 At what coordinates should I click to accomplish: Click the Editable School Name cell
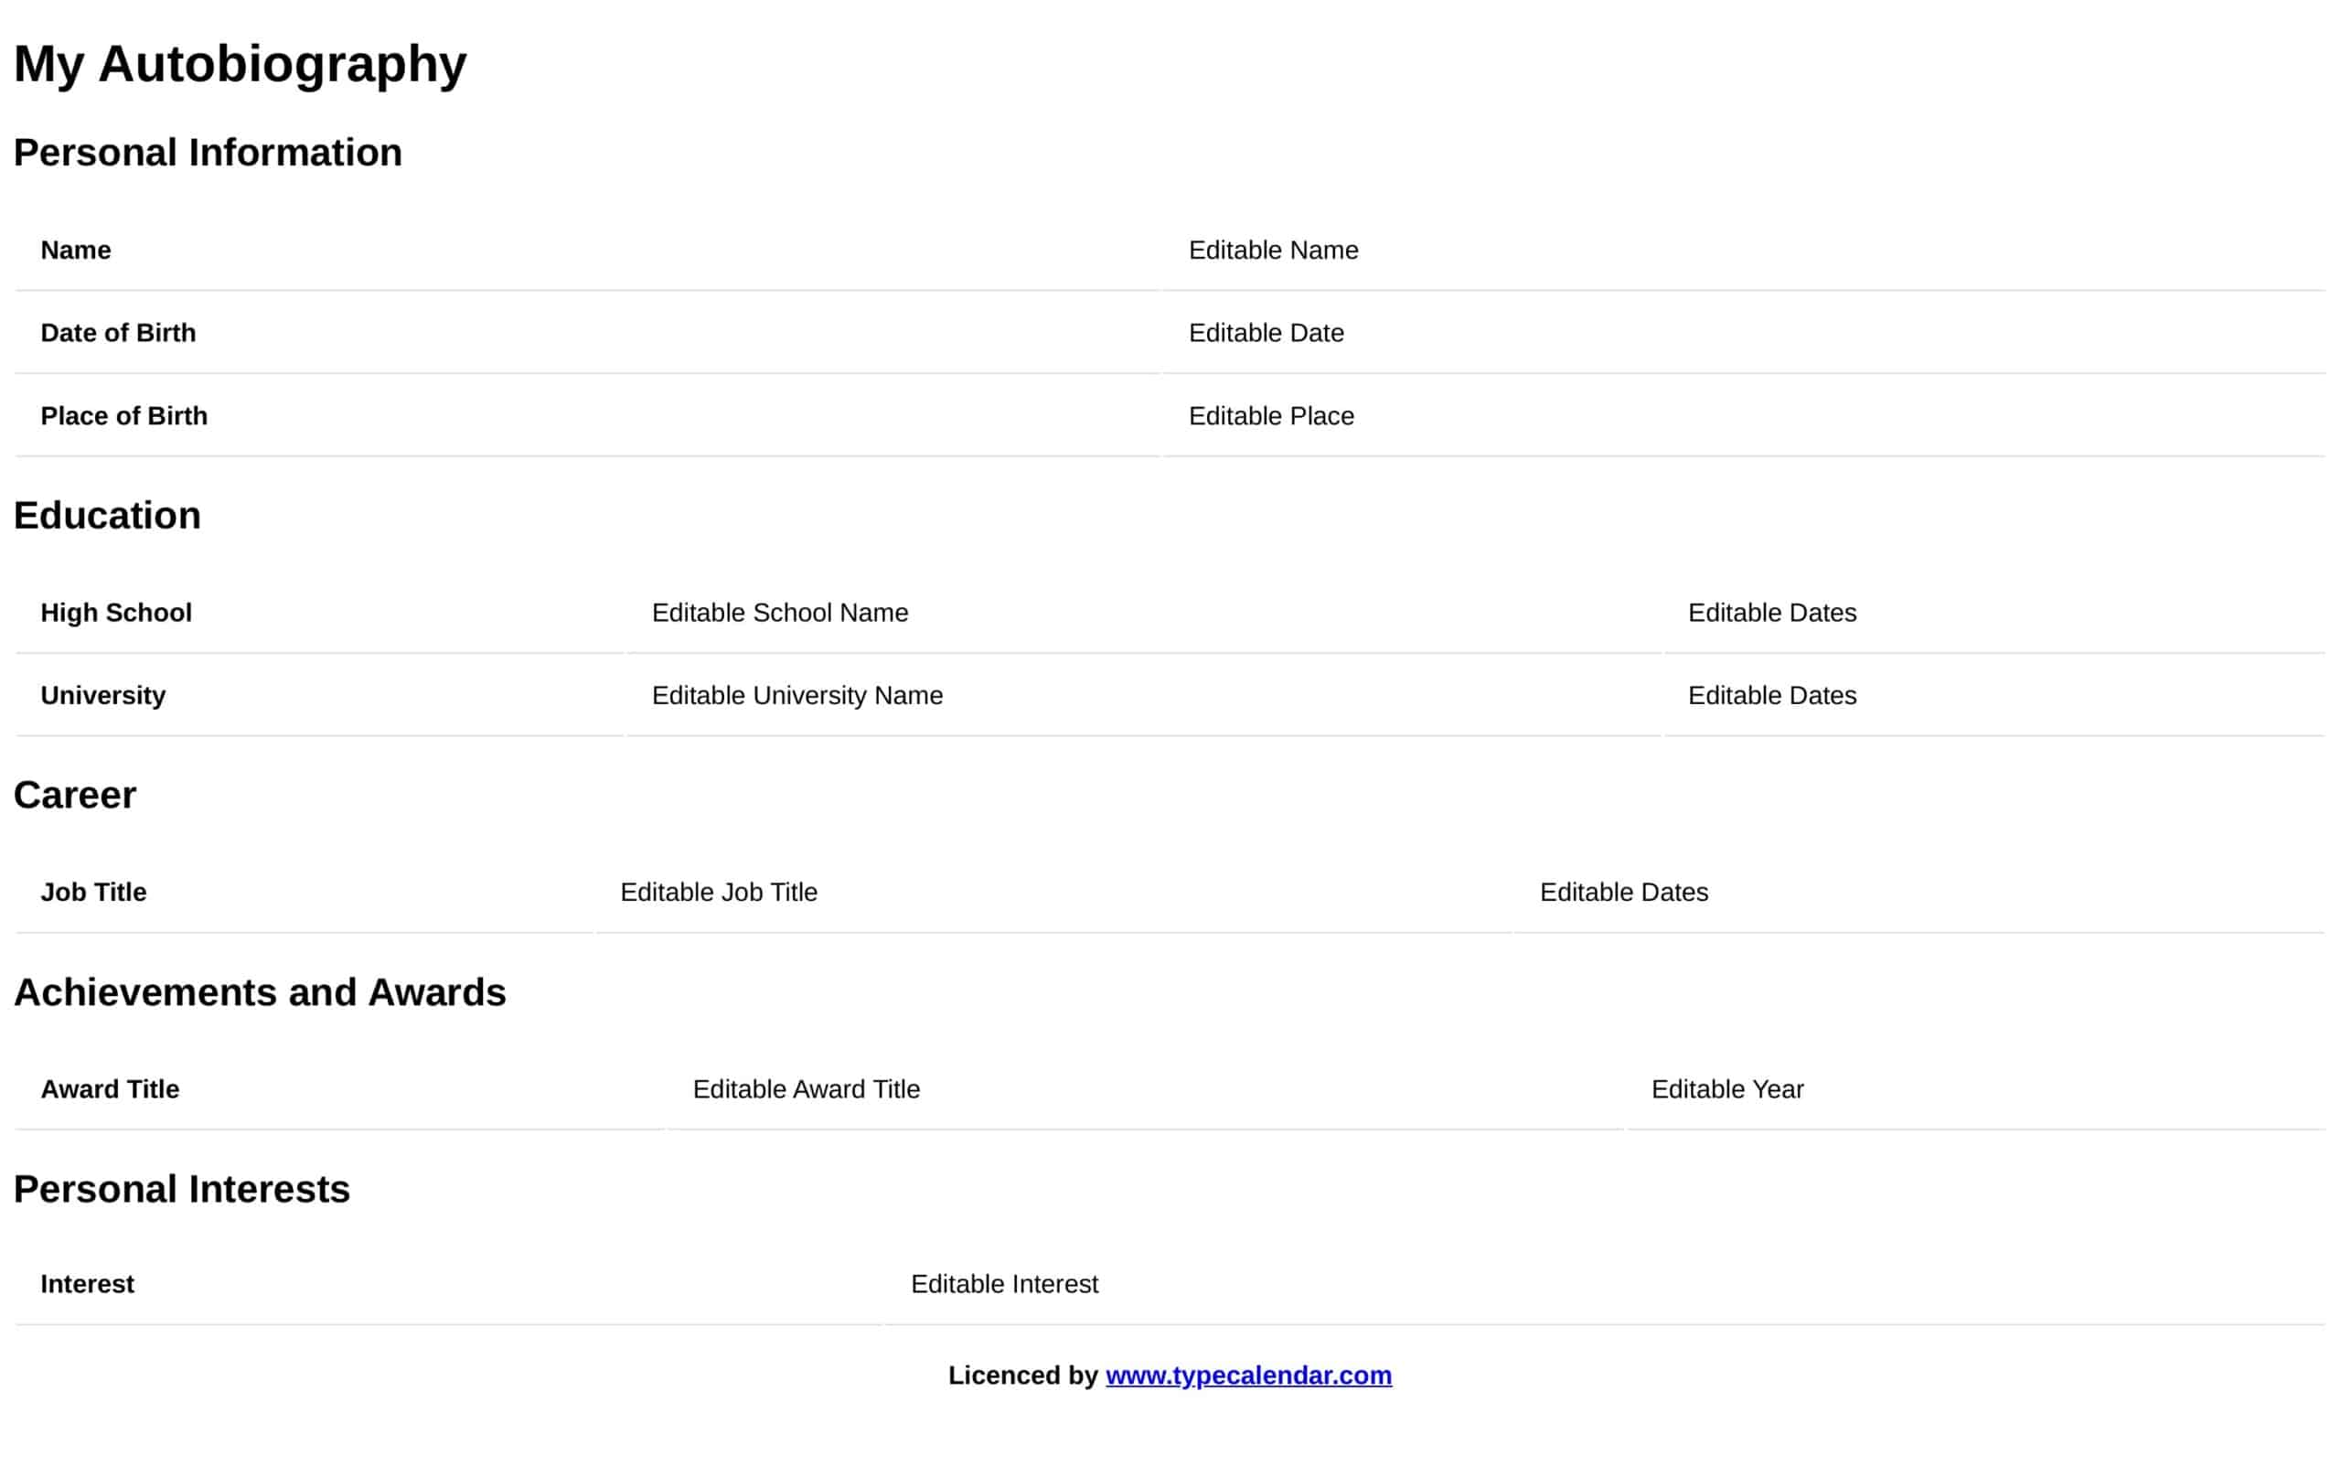tap(779, 613)
